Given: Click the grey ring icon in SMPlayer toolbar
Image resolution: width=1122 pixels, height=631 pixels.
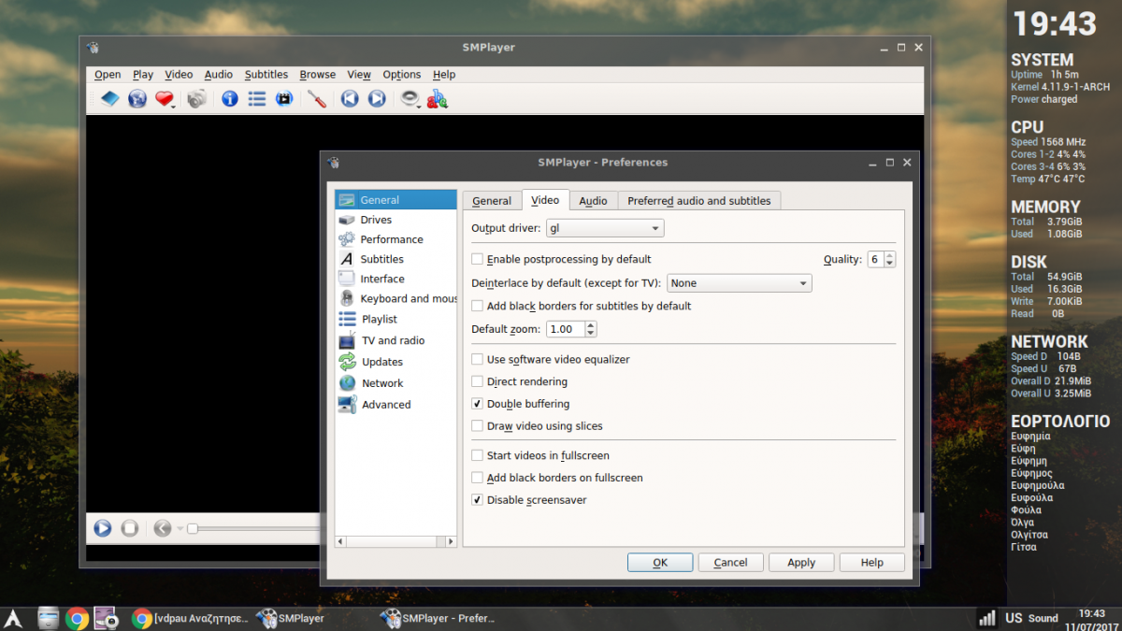Looking at the screenshot, I should point(409,97).
